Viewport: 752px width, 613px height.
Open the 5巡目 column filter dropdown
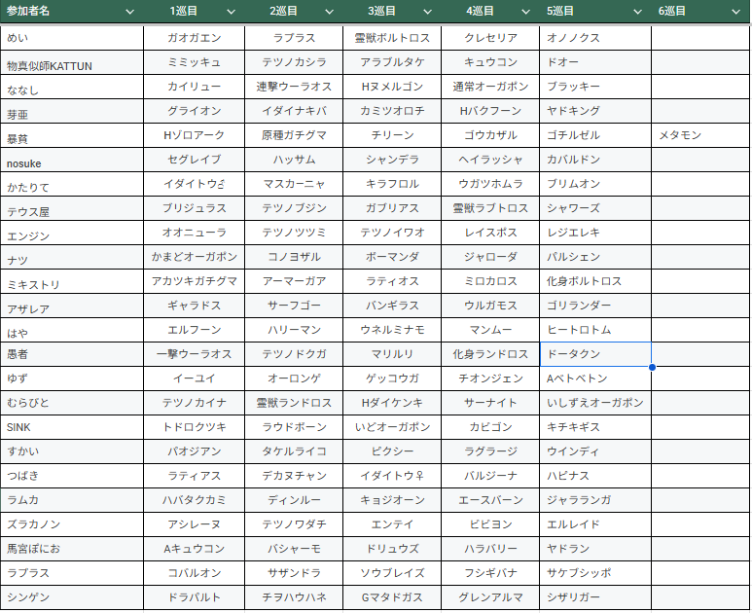(637, 12)
